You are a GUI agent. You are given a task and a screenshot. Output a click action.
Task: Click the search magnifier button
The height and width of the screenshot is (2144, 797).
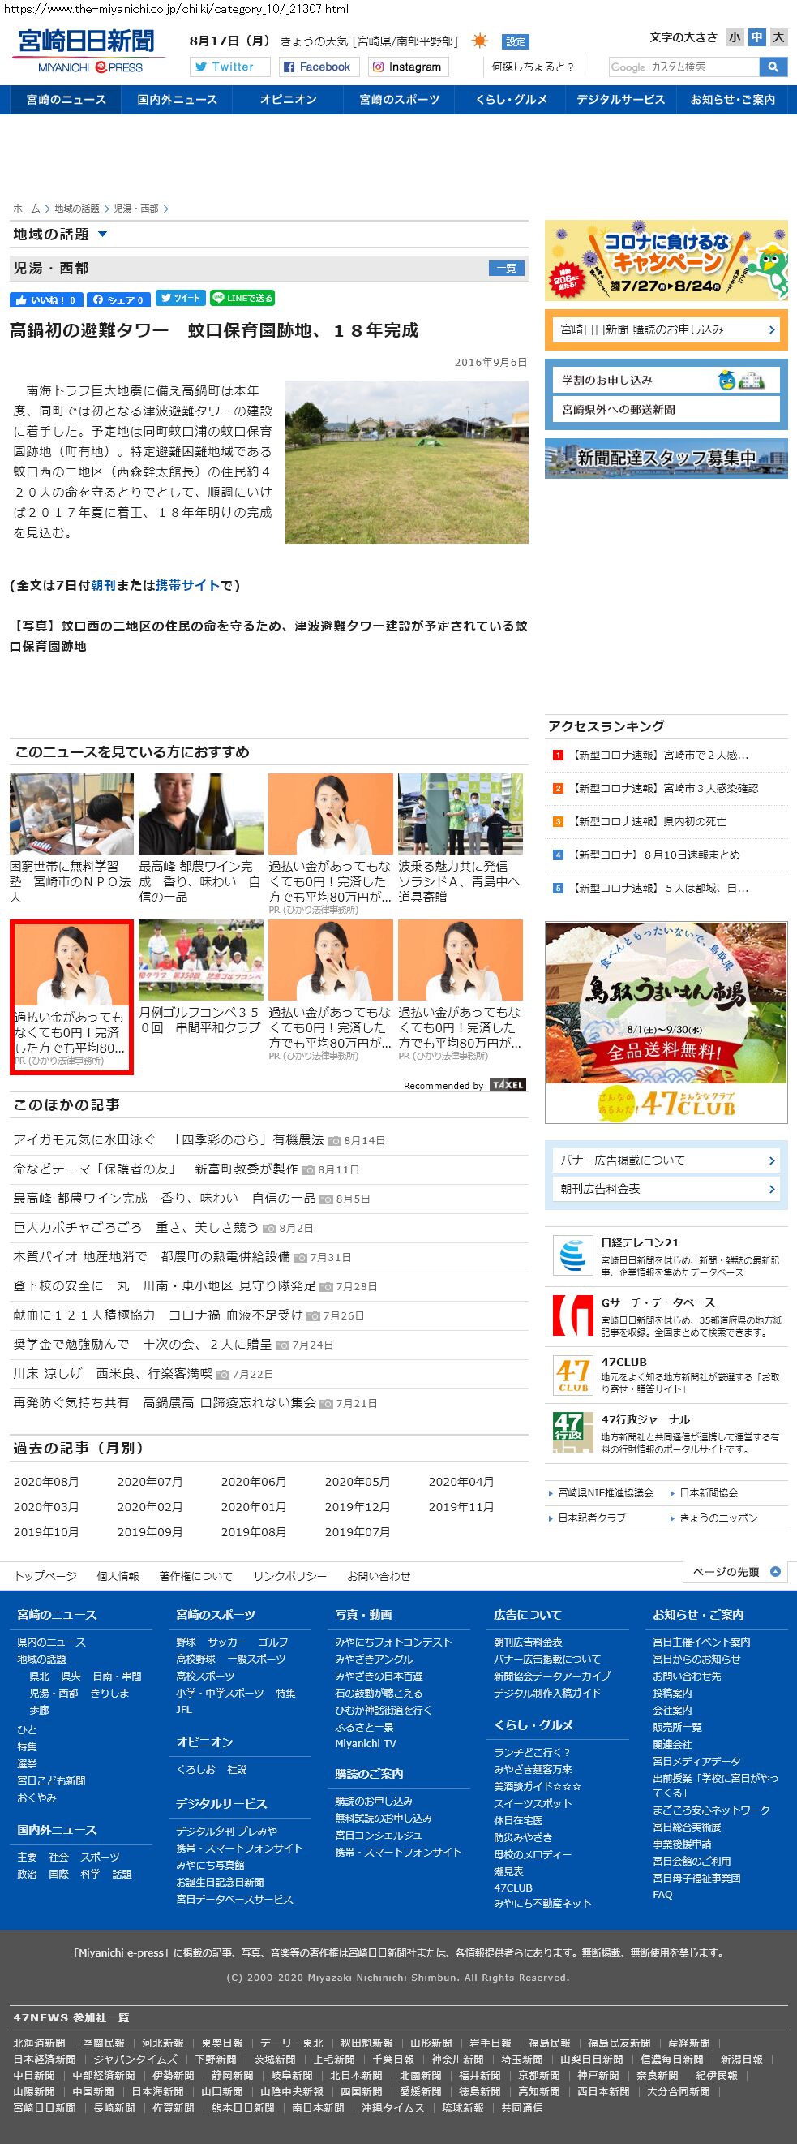pos(773,67)
